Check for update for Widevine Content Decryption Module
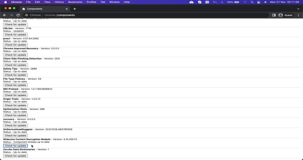 tap(16, 146)
